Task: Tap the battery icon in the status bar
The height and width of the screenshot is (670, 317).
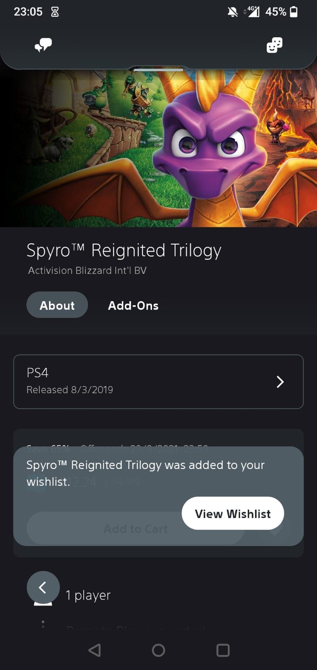Action: pyautogui.click(x=294, y=11)
